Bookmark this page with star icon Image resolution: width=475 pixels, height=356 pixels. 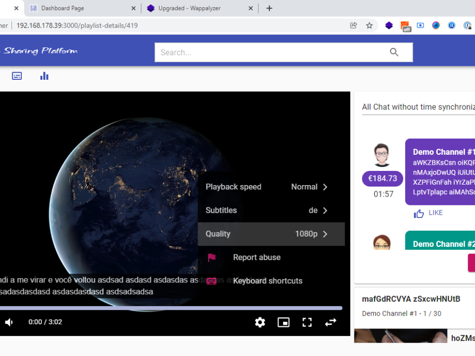pos(369,26)
